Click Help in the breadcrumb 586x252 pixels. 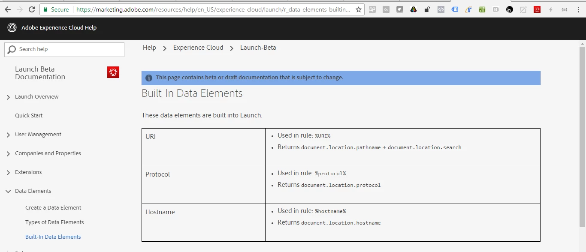tap(149, 48)
